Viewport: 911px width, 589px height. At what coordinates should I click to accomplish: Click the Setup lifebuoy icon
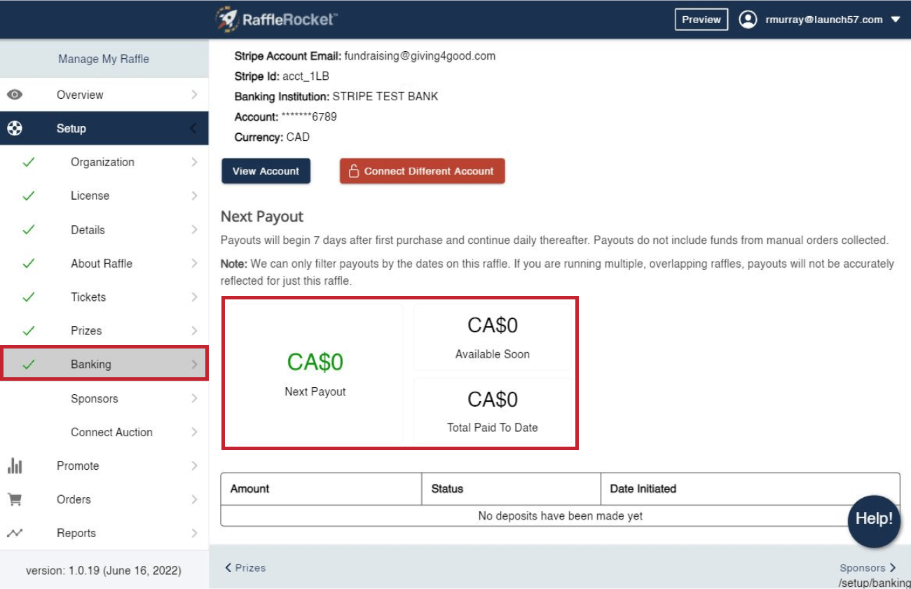[x=15, y=128]
